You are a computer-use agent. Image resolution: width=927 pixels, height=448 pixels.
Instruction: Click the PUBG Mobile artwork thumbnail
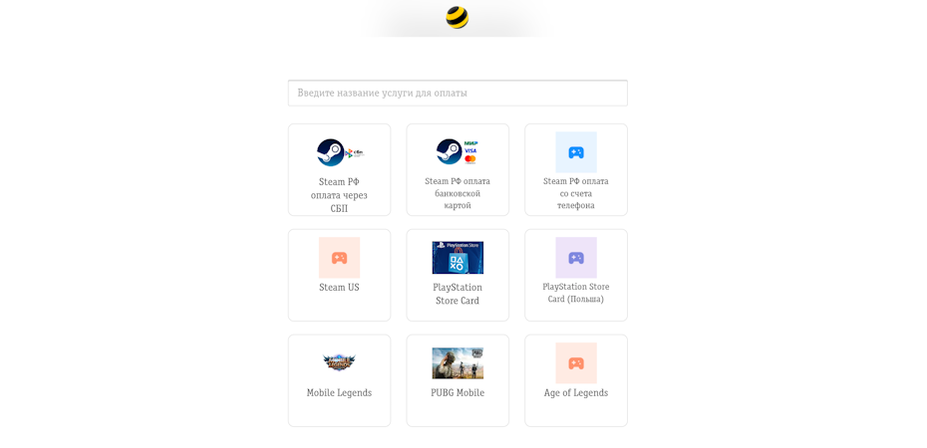(458, 363)
